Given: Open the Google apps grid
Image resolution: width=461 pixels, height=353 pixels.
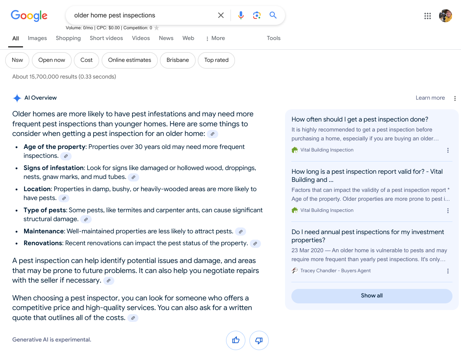Looking at the screenshot, I should [x=428, y=16].
